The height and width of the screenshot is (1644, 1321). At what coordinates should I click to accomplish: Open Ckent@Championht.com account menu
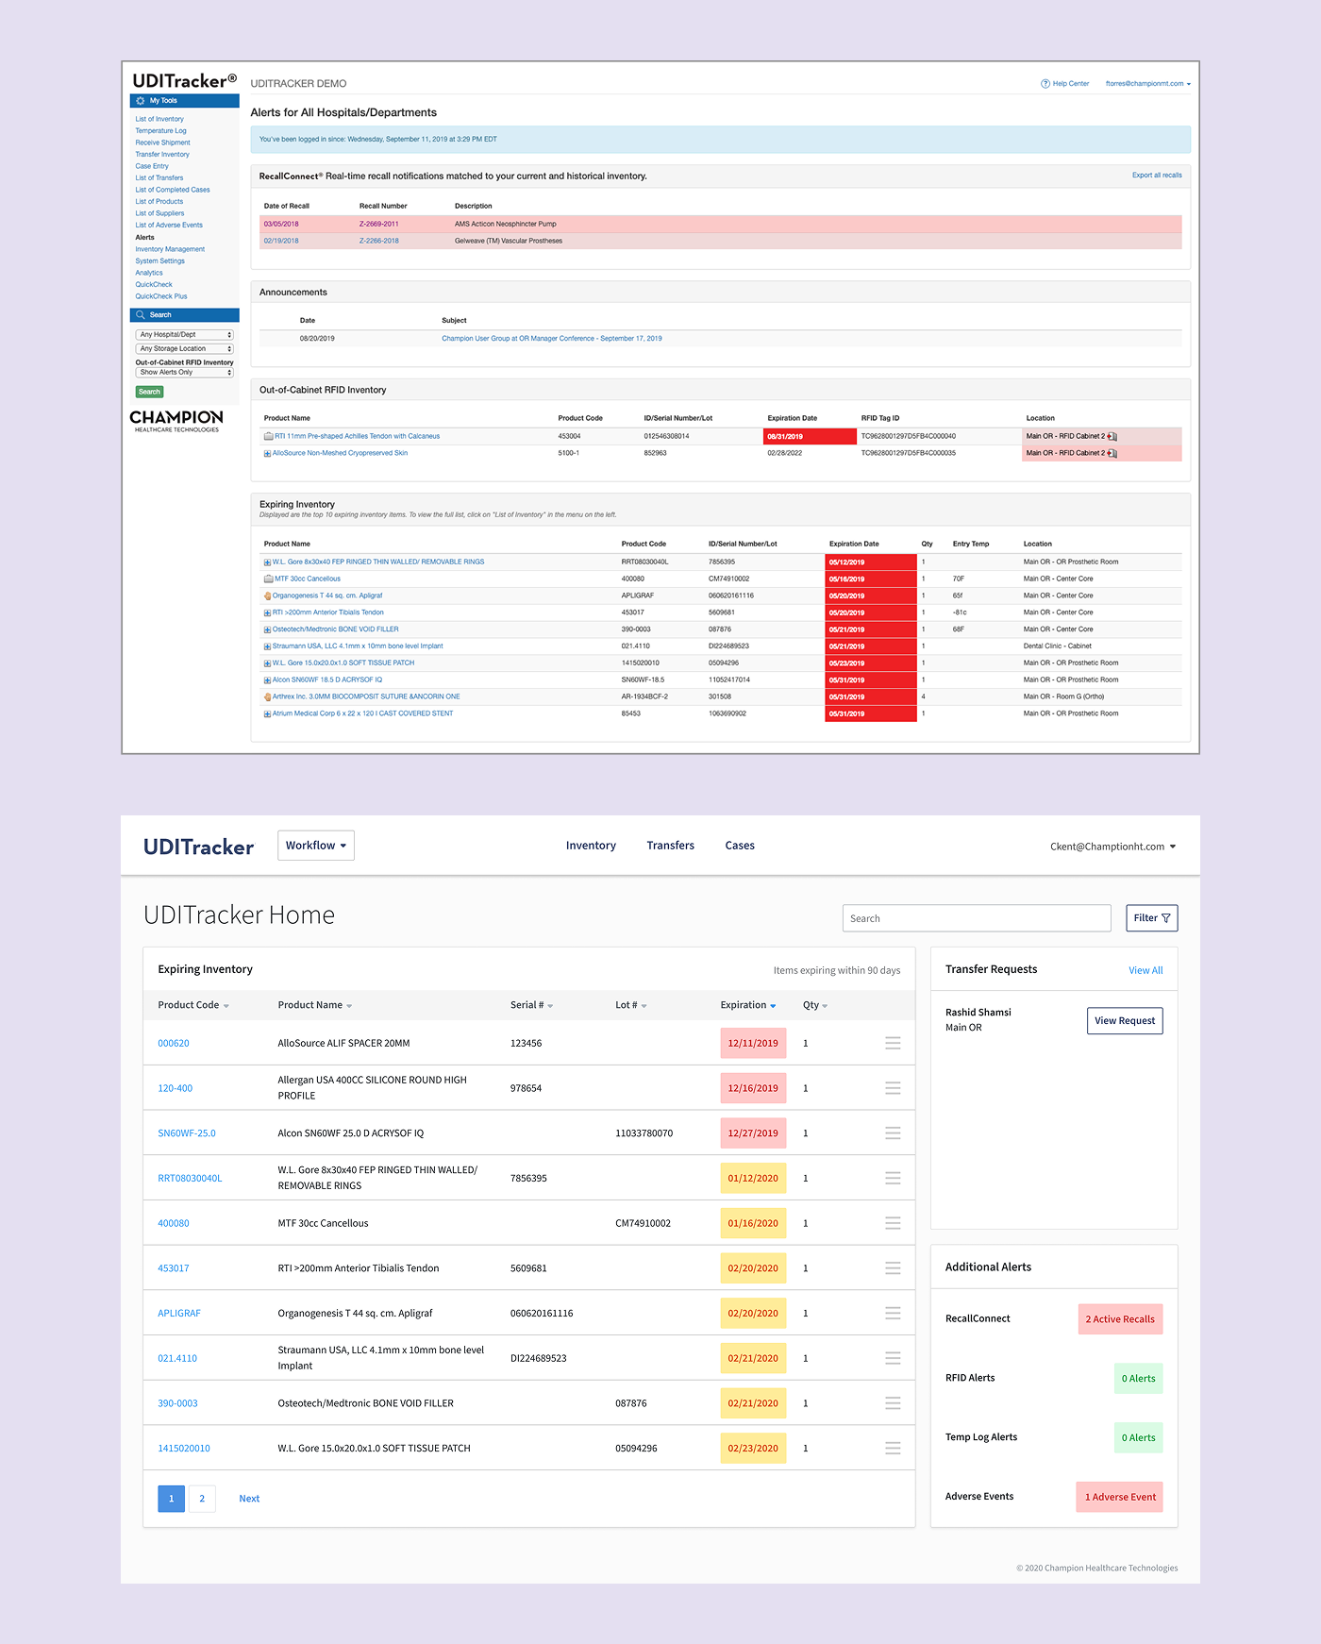coord(1113,847)
